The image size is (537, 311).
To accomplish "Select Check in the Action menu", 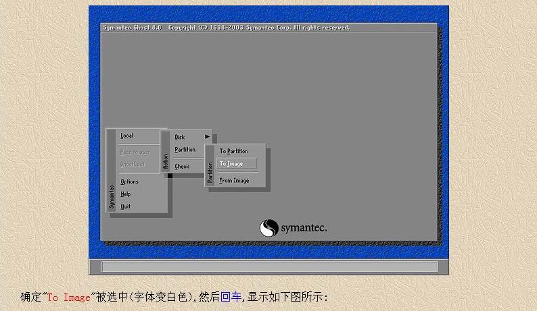I will (x=182, y=167).
